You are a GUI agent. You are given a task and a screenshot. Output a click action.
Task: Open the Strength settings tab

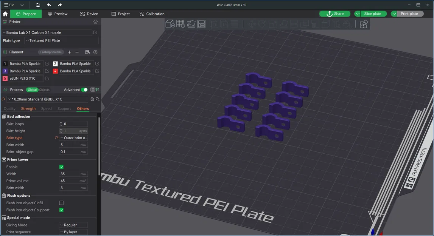[28, 109]
